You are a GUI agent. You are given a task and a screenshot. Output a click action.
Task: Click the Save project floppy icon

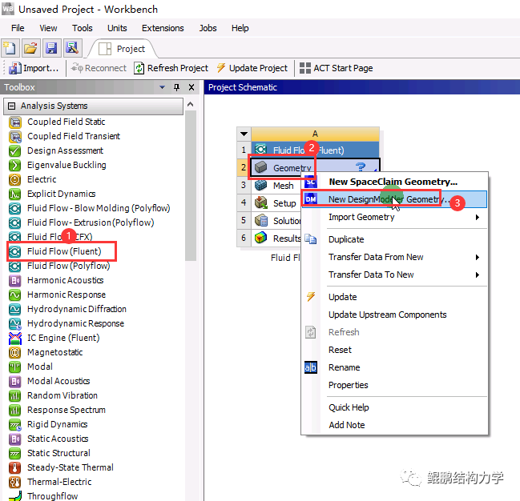(51, 48)
